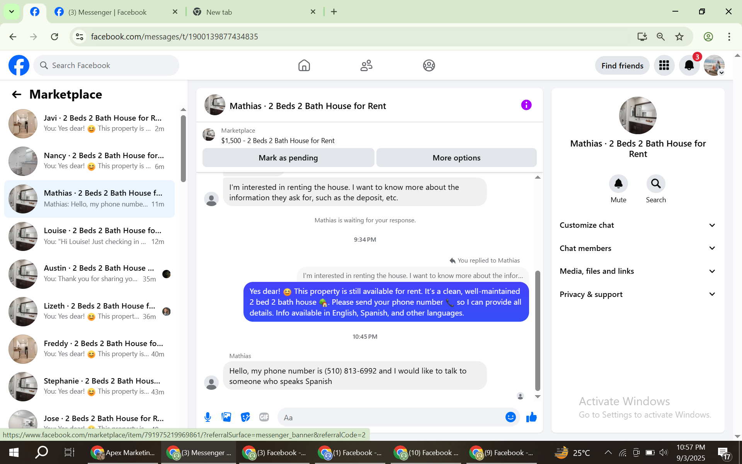Go to the Home feed icon
This screenshot has height=464, width=742.
coord(304,65)
